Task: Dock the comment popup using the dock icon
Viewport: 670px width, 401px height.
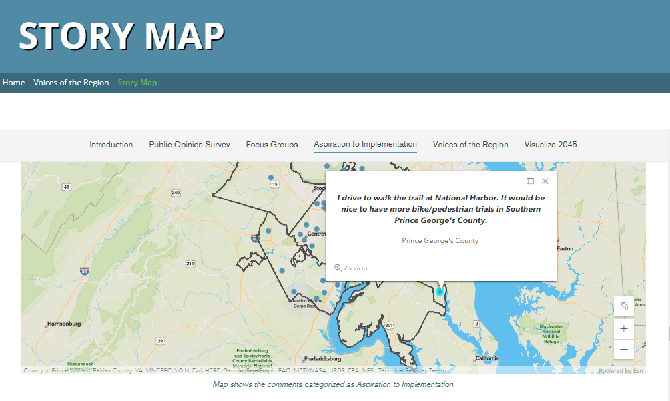Action: 529,181
